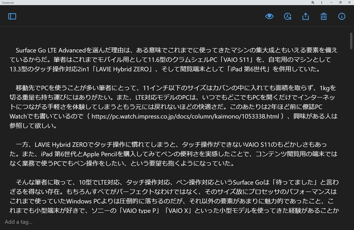
Task: Click paragraph line starting 'そんな筆者に取って'
Action: [x=177, y=182]
